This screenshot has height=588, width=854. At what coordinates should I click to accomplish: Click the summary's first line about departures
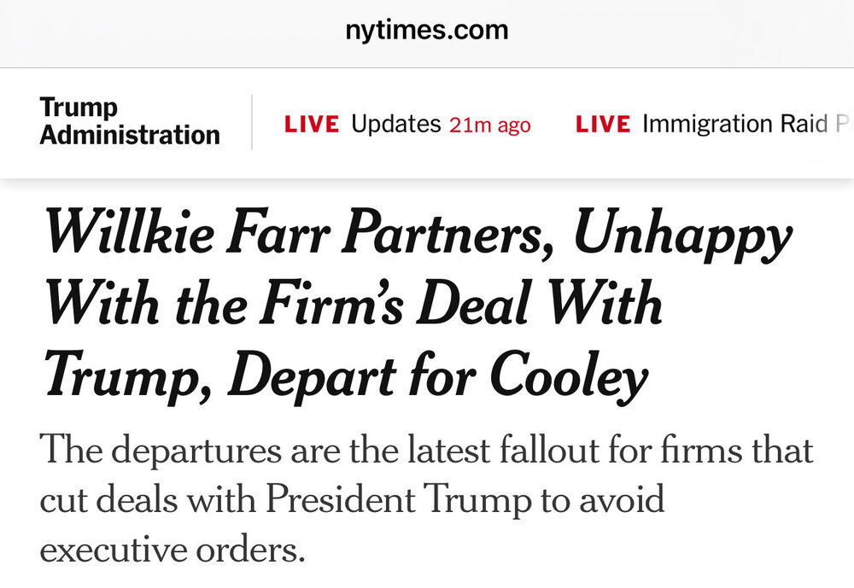coord(426,451)
